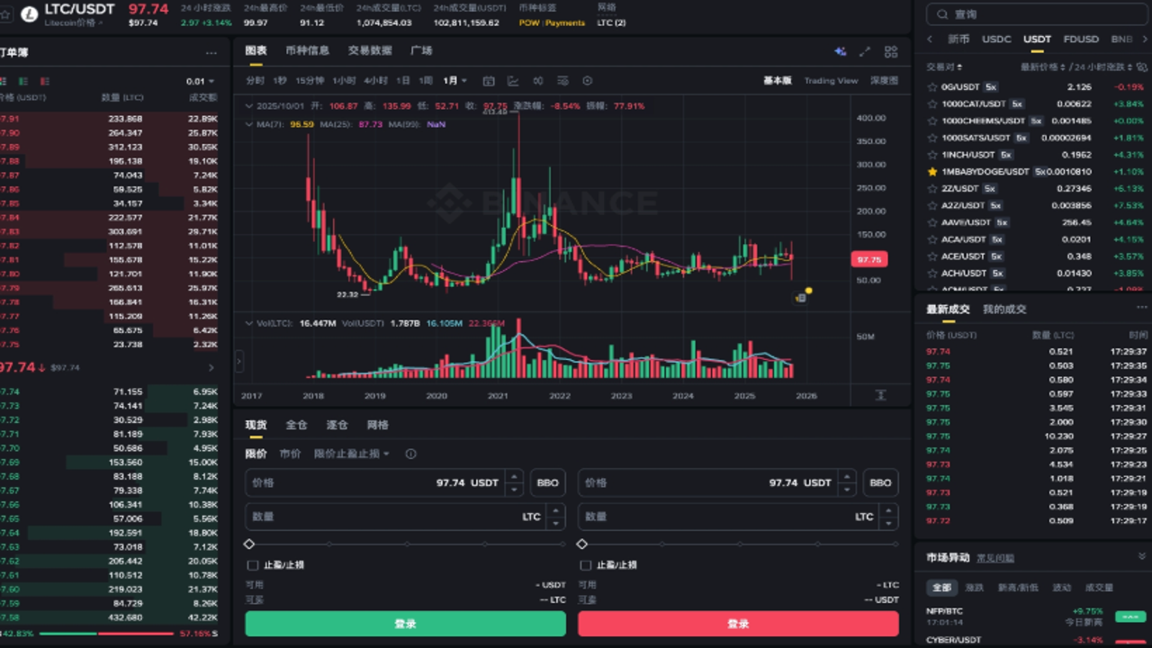The image size is (1152, 648).
Task: Switch chart to basic version
Action: coord(778,81)
